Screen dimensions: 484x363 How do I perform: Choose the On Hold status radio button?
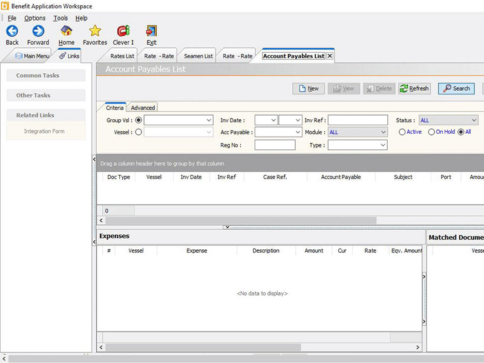[431, 132]
